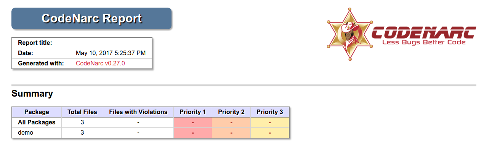Select the Total Files column header
Image resolution: width=484 pixels, height=151 pixels.
tap(82, 112)
